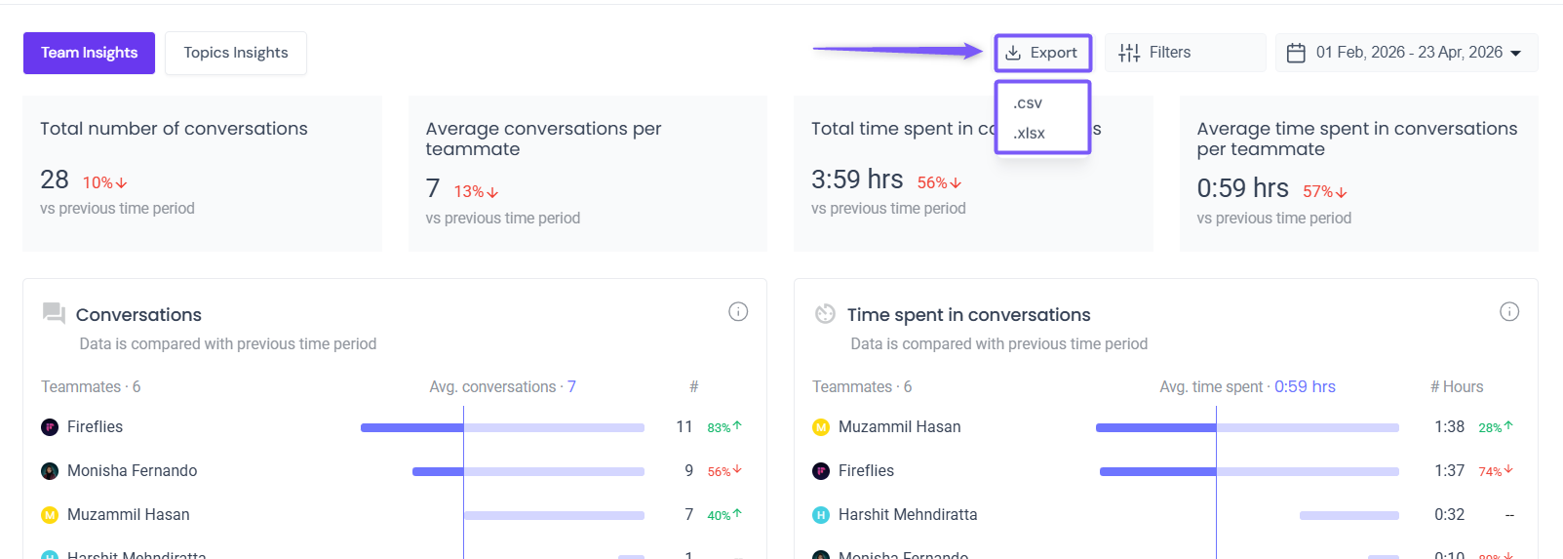Switch to Topics Insights tab
This screenshot has width=1563, height=559.
(x=236, y=53)
